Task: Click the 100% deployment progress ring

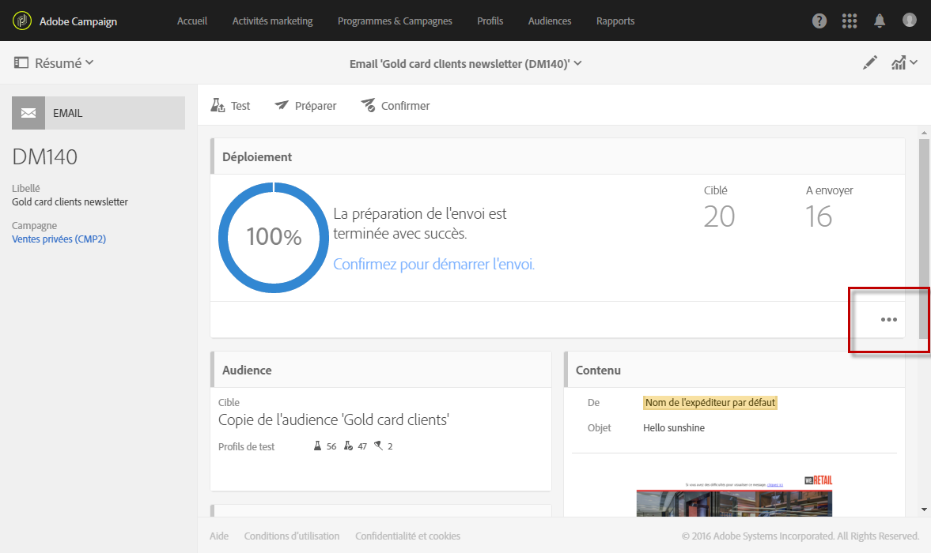Action: [274, 237]
